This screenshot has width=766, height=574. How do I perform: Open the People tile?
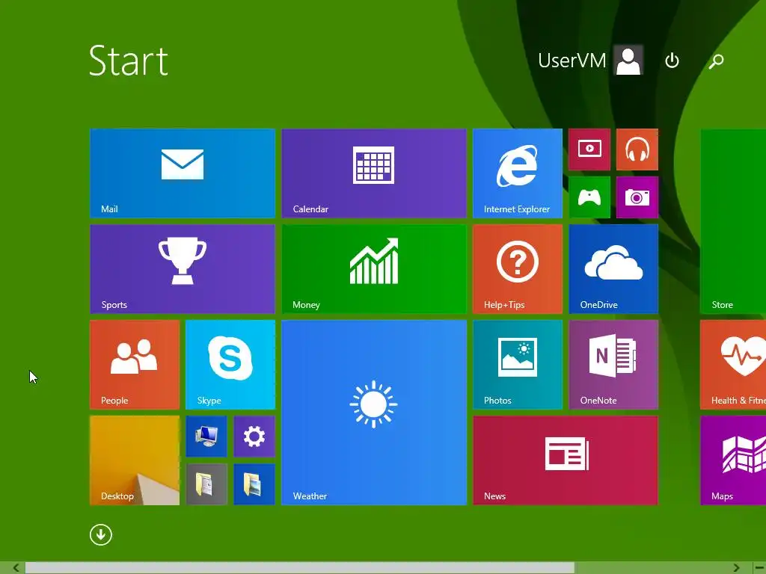tap(135, 364)
